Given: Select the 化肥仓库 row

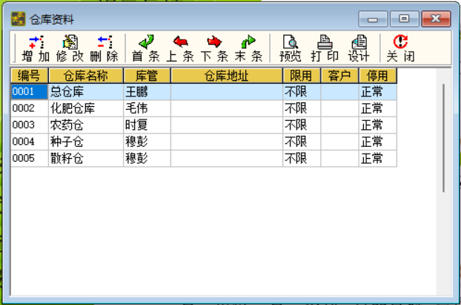Looking at the screenshot, I should pos(204,108).
